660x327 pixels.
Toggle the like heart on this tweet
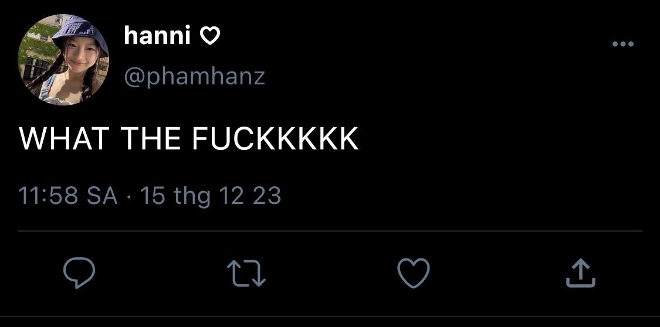pyautogui.click(x=414, y=273)
